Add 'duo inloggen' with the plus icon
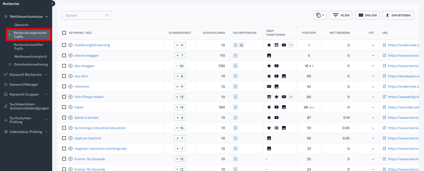The image size is (424, 171). point(70,66)
